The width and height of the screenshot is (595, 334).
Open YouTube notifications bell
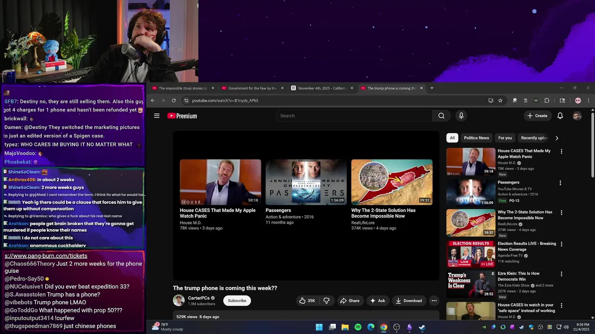560,116
